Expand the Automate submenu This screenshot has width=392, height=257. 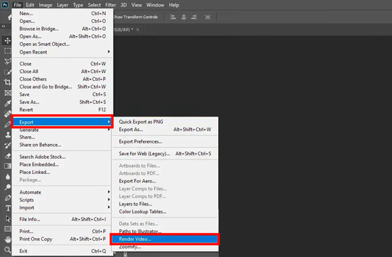[63, 192]
